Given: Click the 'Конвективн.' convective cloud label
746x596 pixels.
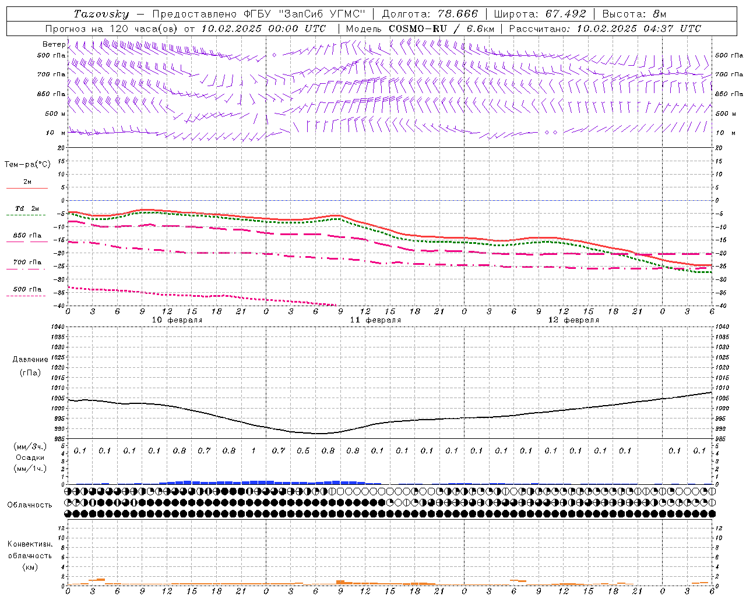Looking at the screenshot, I should tap(30, 544).
